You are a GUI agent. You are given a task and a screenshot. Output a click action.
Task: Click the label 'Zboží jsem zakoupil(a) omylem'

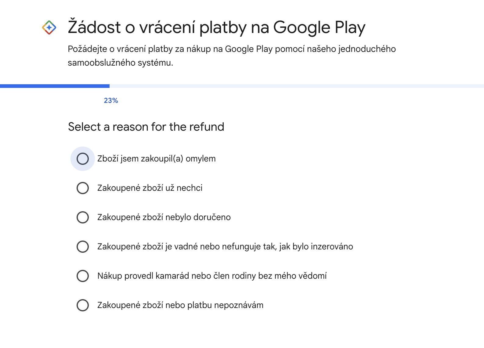pos(156,158)
